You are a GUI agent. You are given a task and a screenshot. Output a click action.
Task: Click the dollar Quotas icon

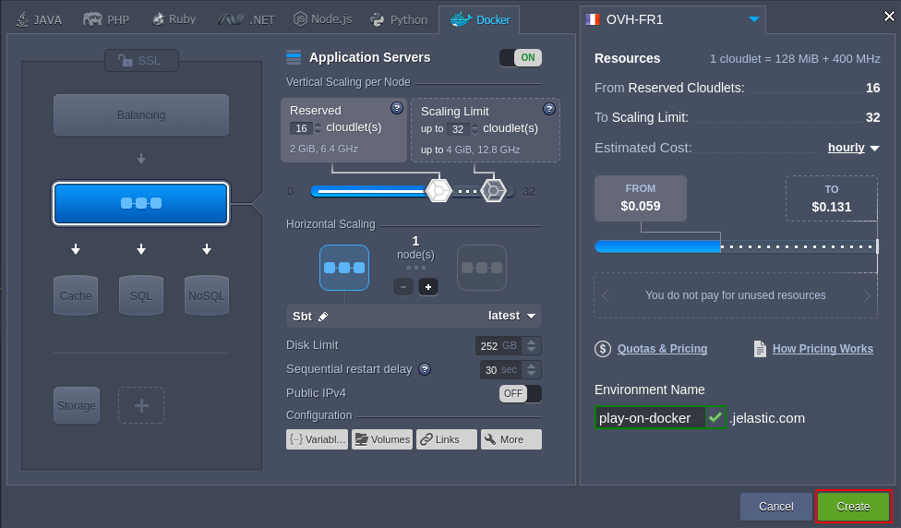pos(603,349)
